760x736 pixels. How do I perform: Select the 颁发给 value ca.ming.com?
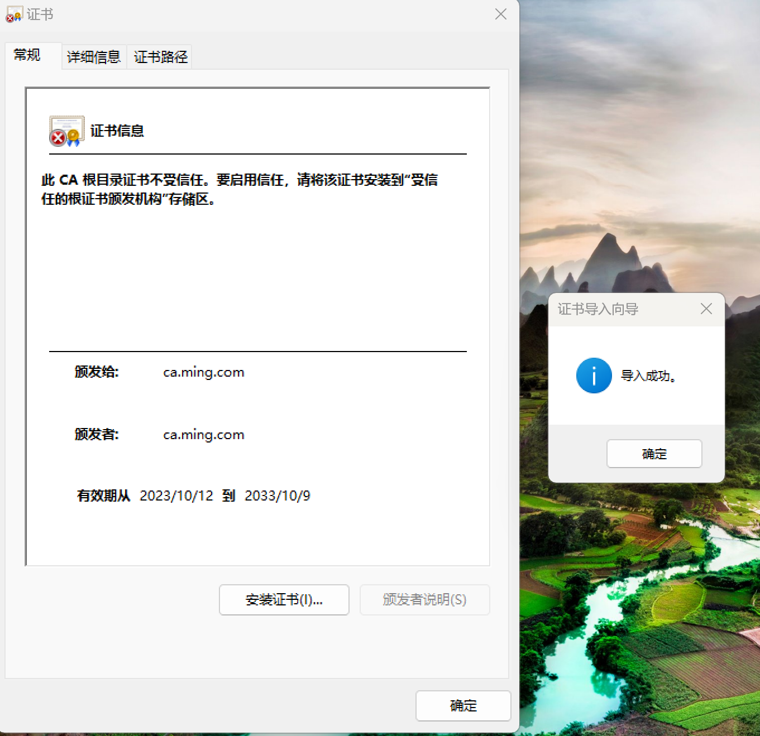pos(203,372)
